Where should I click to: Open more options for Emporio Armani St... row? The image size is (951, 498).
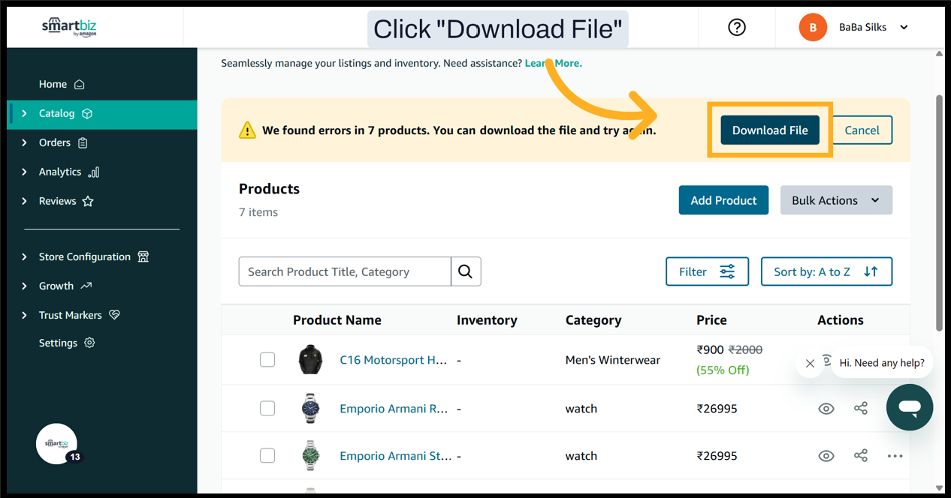pos(894,456)
